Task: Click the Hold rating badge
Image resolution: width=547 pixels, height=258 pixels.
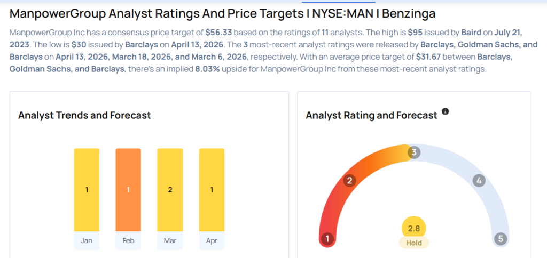Action: tap(414, 243)
